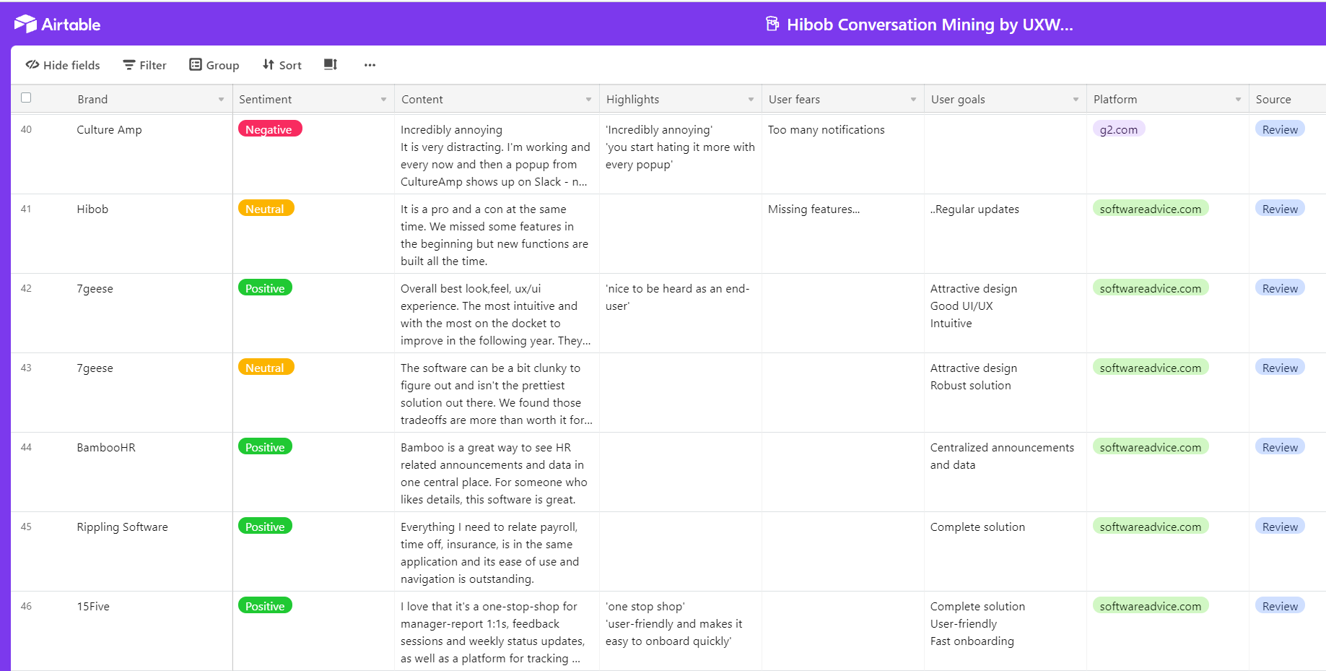
Task: Click the 'Bamboo is a great way' content cell
Action: click(497, 472)
